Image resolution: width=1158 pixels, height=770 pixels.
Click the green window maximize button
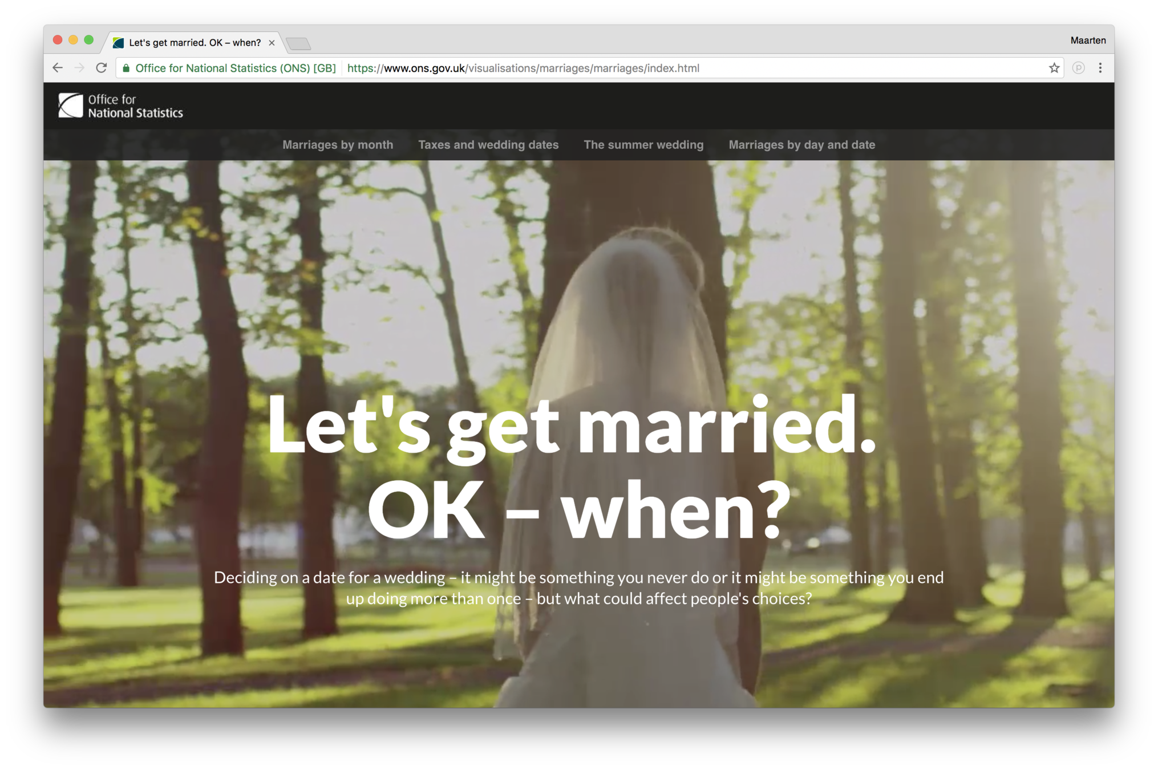click(x=88, y=40)
